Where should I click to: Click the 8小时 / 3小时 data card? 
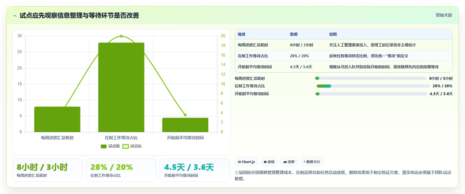(47, 170)
